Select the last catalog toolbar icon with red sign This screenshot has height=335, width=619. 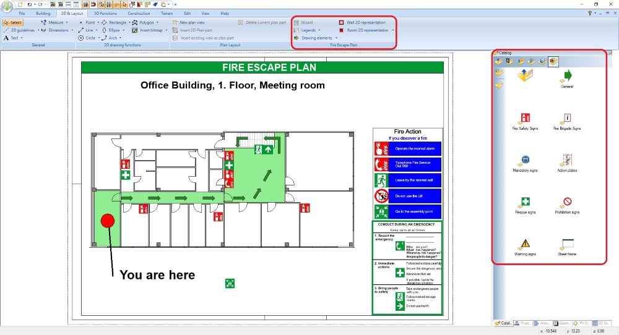click(553, 61)
